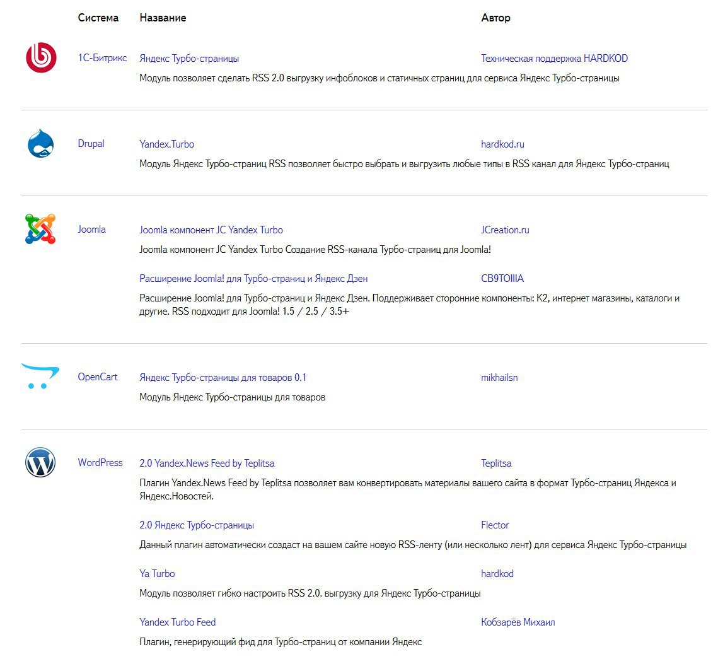Open Яндекс Турбо-страницы для товаров 0.1 link
The height and width of the screenshot is (671, 718).
pyautogui.click(x=223, y=377)
